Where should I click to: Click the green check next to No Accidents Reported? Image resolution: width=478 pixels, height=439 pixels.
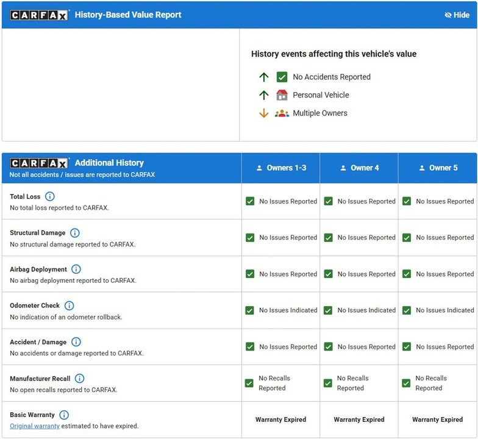(x=282, y=77)
